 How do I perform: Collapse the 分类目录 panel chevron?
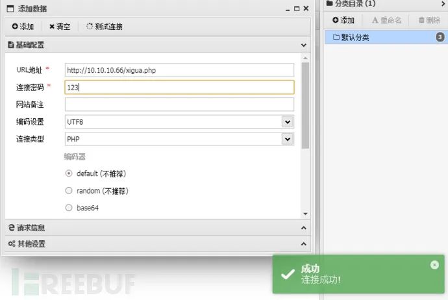[443, 3]
